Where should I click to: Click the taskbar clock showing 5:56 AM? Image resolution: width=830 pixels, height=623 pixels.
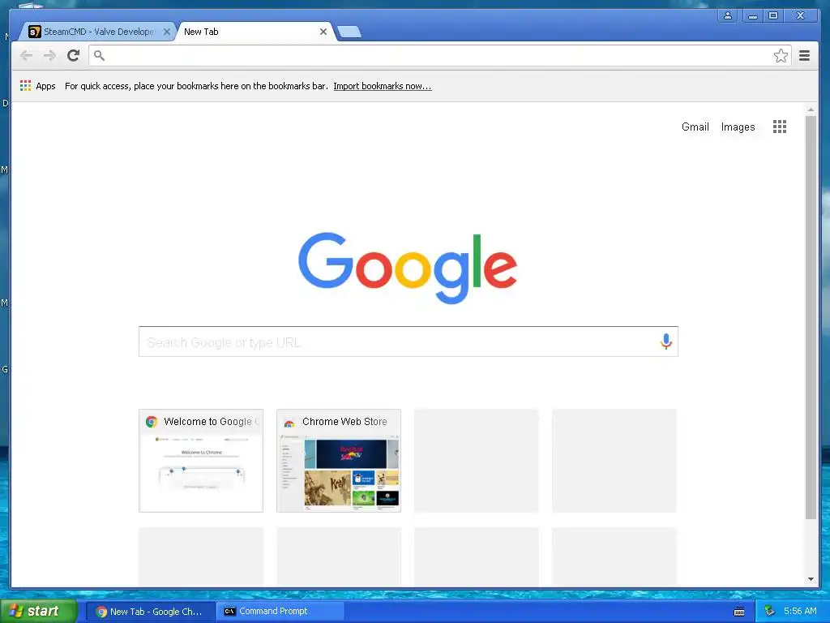(x=800, y=612)
